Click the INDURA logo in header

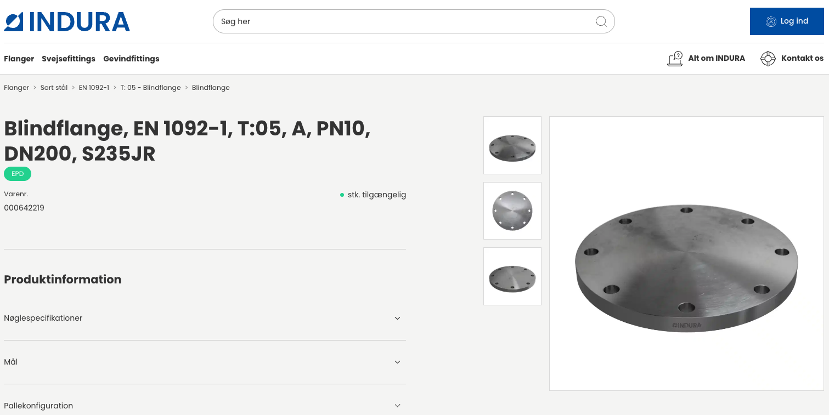[67, 22]
